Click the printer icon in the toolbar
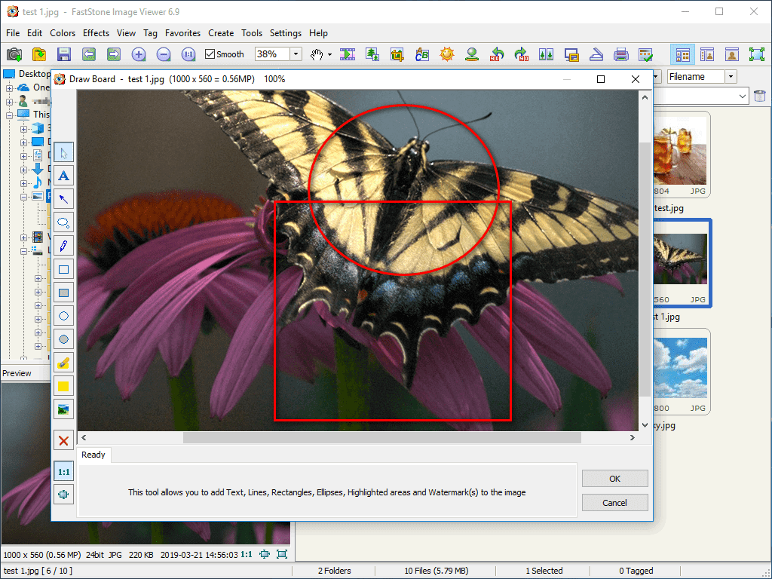772x579 pixels. [x=621, y=54]
